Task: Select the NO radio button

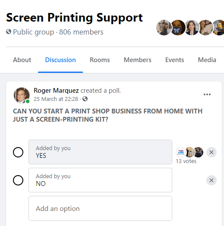Action: [18, 180]
